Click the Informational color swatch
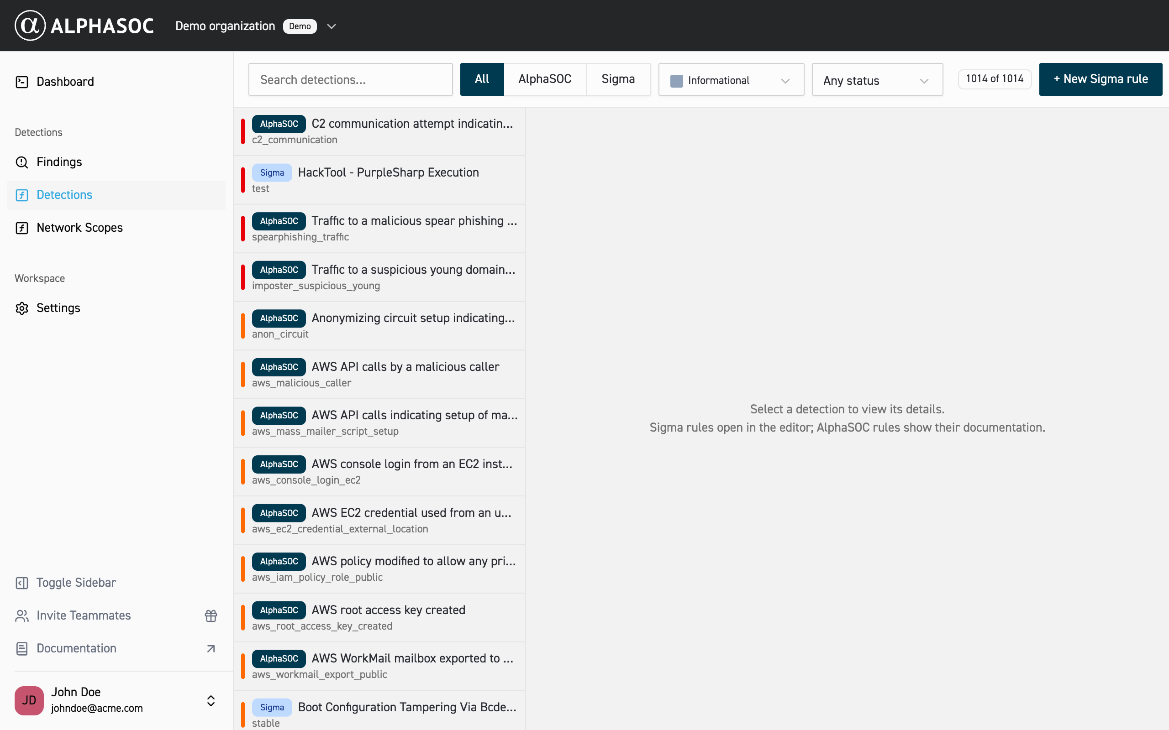 pos(676,81)
